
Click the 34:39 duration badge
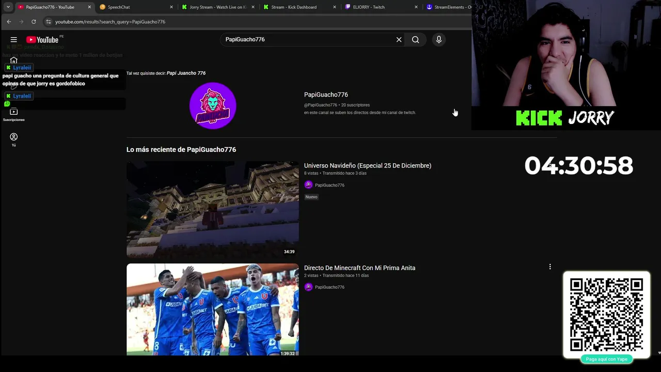(289, 252)
